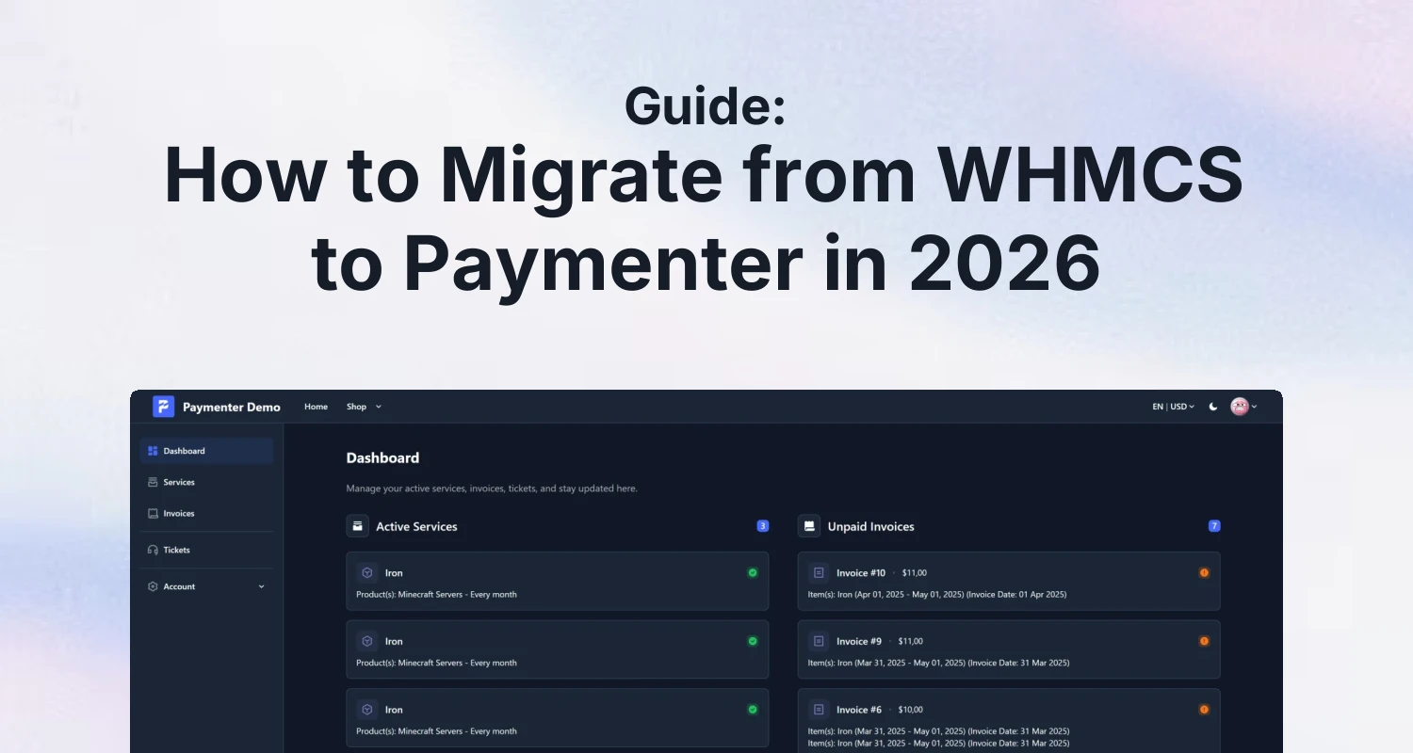Click the Dashboard page heading
Viewport: 1413px width, 753px height.
[x=382, y=457]
